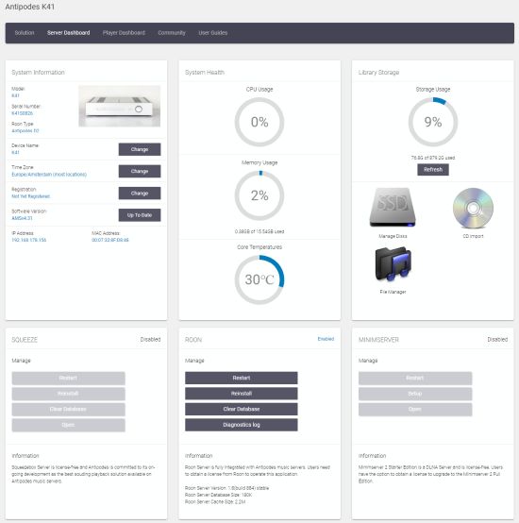519x523 pixels.
Task: Click the Antipodes K41 page title
Action: point(29,7)
